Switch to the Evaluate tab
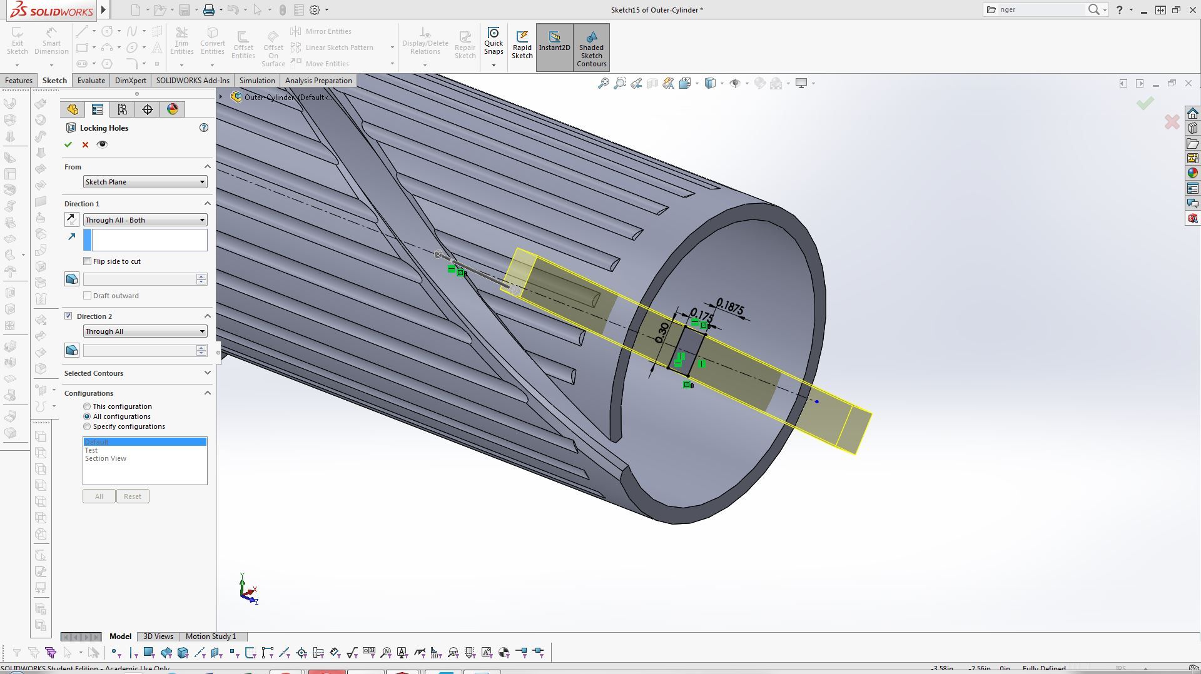 click(91, 81)
